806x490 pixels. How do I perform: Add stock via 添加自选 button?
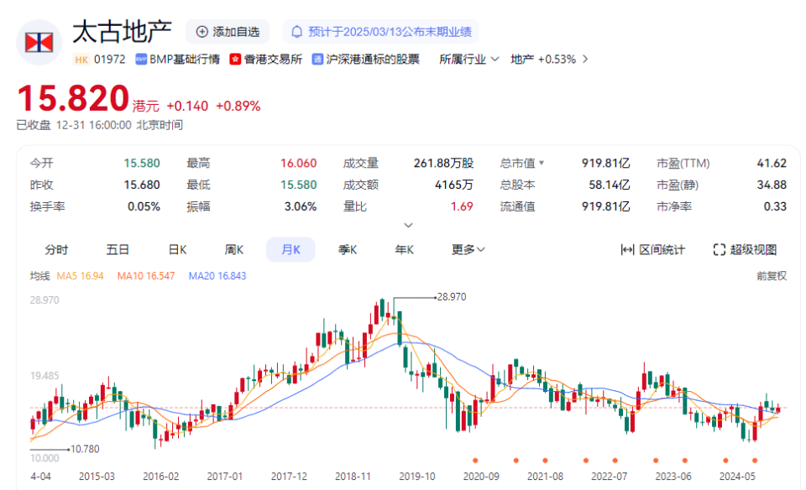pyautogui.click(x=228, y=32)
